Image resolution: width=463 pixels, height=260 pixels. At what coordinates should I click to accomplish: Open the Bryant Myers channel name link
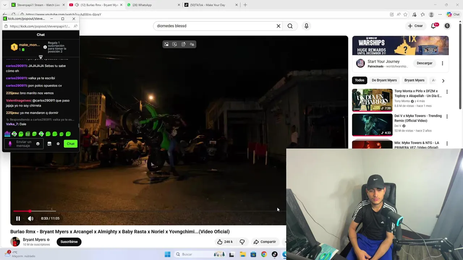[x=34, y=240]
